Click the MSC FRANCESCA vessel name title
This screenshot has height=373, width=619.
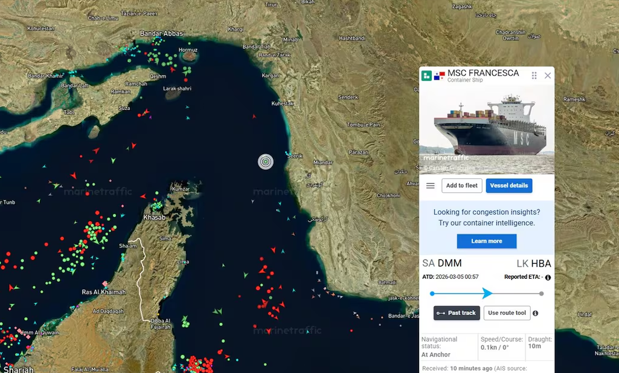pos(483,73)
